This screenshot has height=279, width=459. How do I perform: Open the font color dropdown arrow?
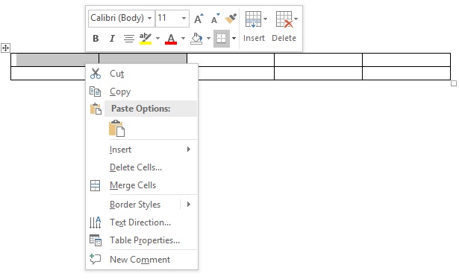click(183, 38)
